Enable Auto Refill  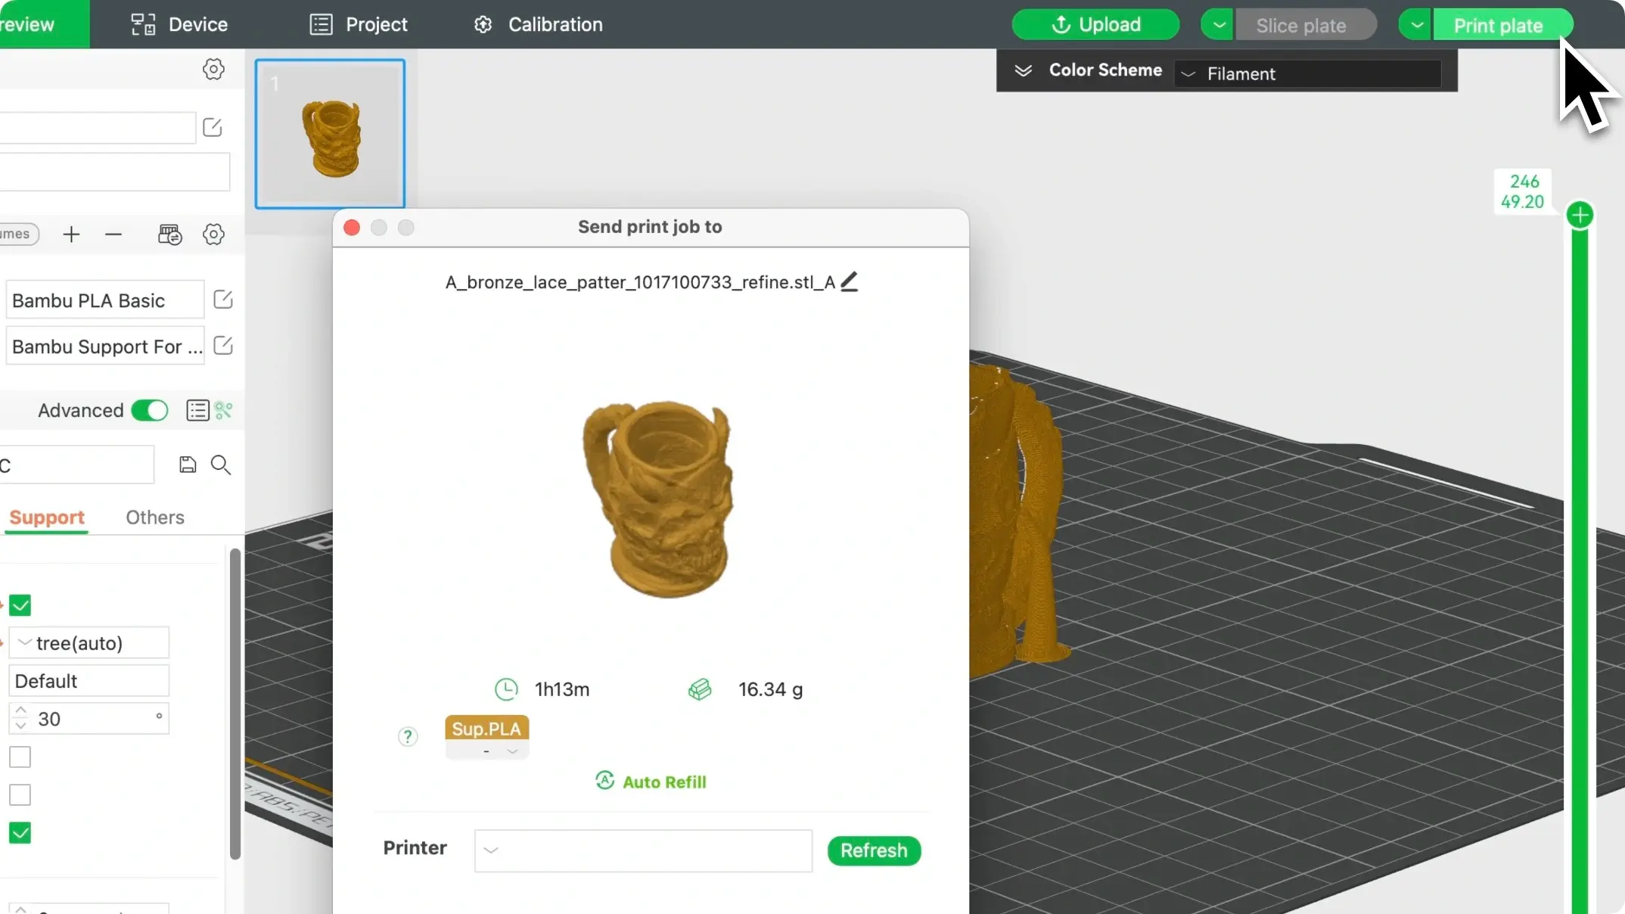(650, 781)
